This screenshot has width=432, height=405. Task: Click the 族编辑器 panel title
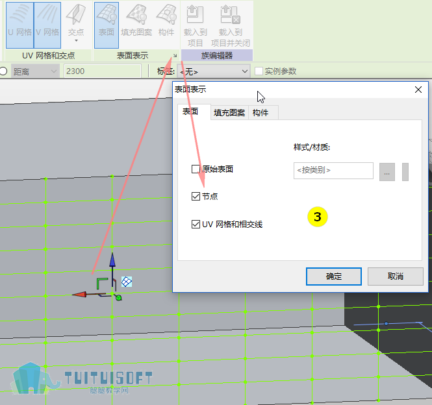217,56
